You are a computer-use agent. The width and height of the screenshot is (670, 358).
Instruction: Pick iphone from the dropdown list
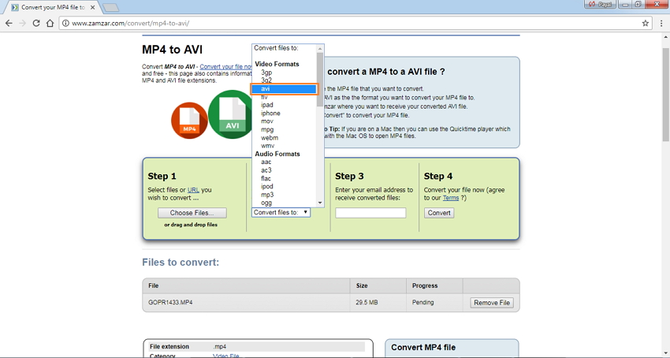(x=270, y=114)
